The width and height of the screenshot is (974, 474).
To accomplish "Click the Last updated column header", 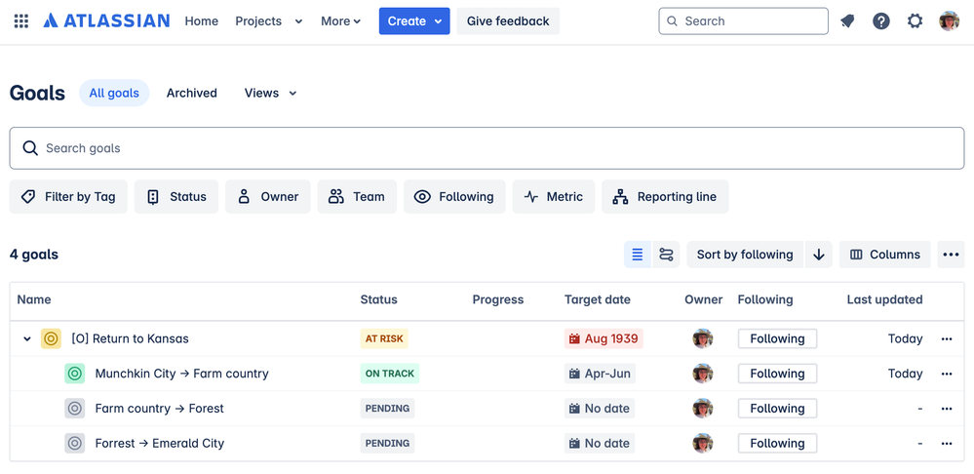I will [x=884, y=299].
